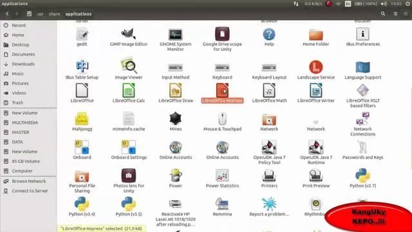Select LibreOffice XSLT based filters icon
The image size is (412, 232).
[362, 90]
